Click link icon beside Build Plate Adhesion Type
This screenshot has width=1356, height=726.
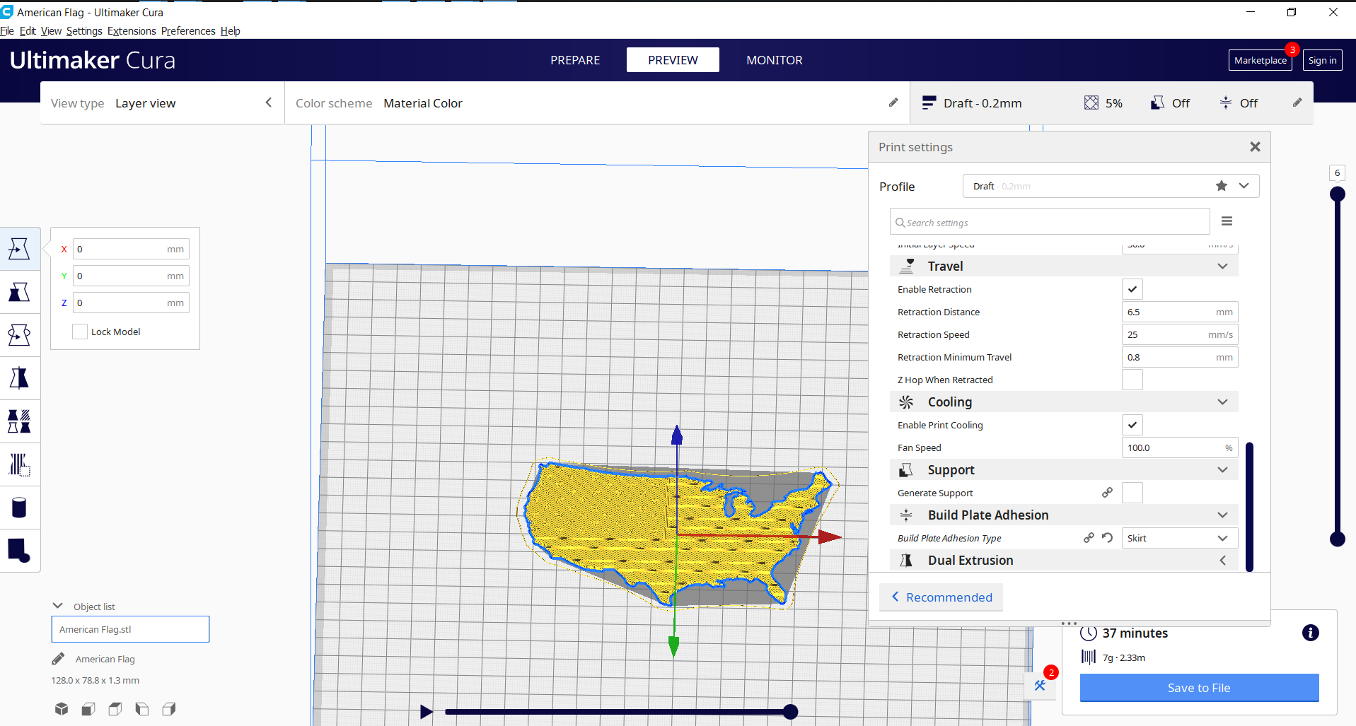(1089, 538)
